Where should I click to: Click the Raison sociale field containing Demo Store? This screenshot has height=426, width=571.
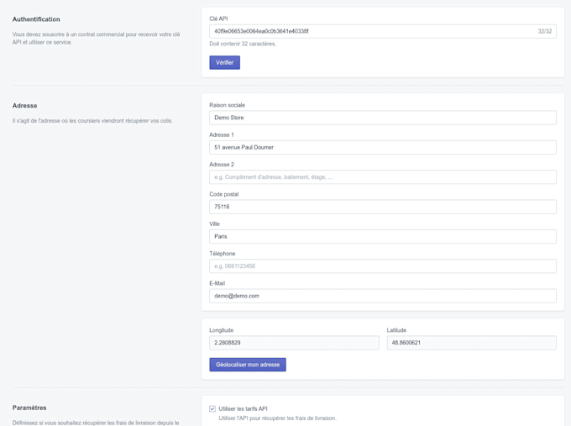tap(382, 118)
